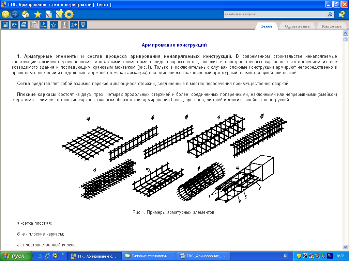Add a bookmark with the star-plus icon
The height and width of the screenshot is (261, 349).
coord(54,24)
